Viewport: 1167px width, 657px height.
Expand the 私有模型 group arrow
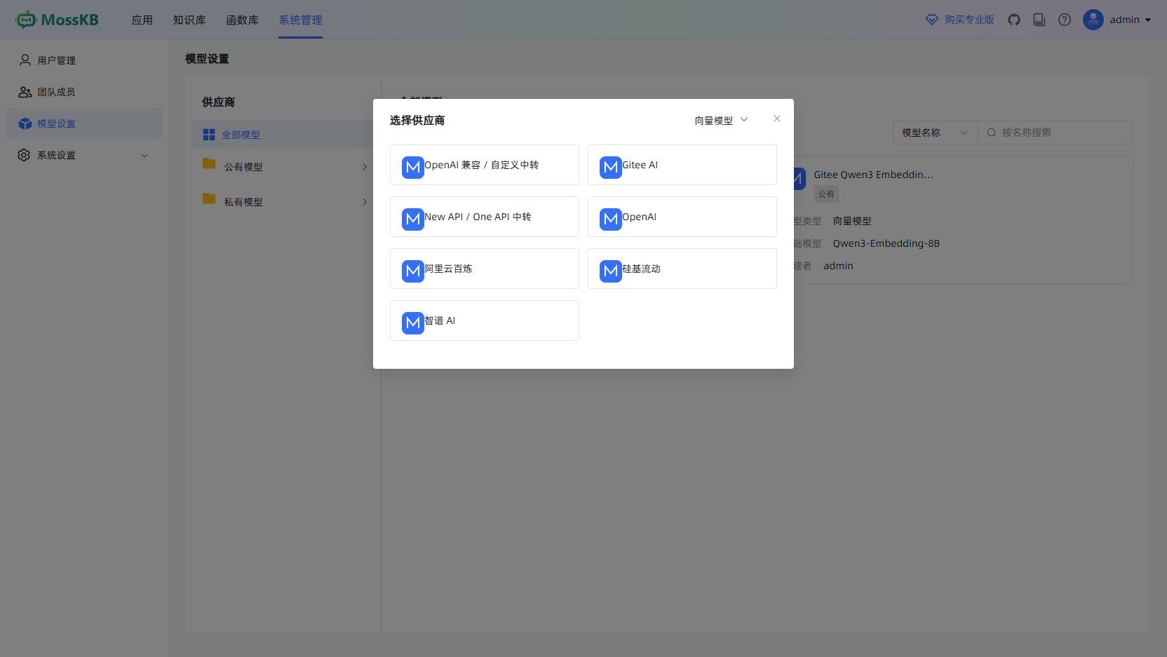[x=365, y=202]
